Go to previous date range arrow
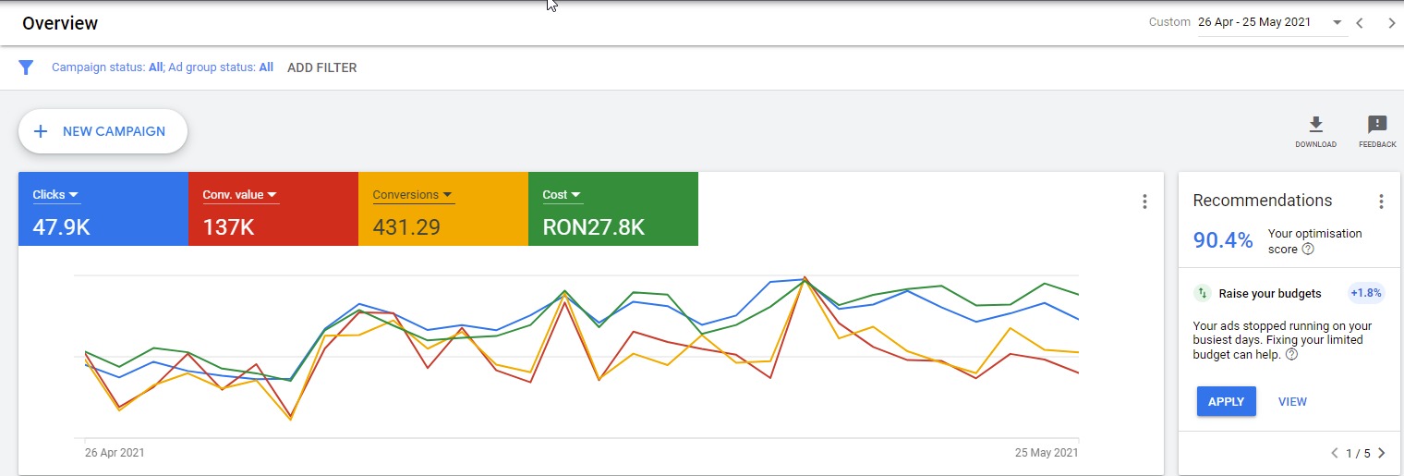Image resolution: width=1404 pixels, height=476 pixels. (1360, 23)
